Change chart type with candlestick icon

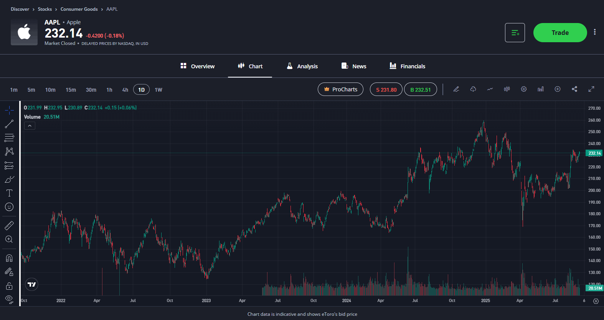[x=507, y=89]
